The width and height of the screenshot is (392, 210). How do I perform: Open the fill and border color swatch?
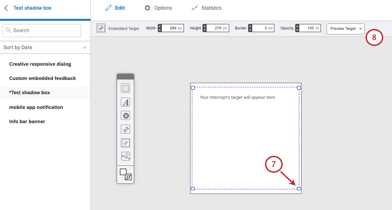coord(125,174)
